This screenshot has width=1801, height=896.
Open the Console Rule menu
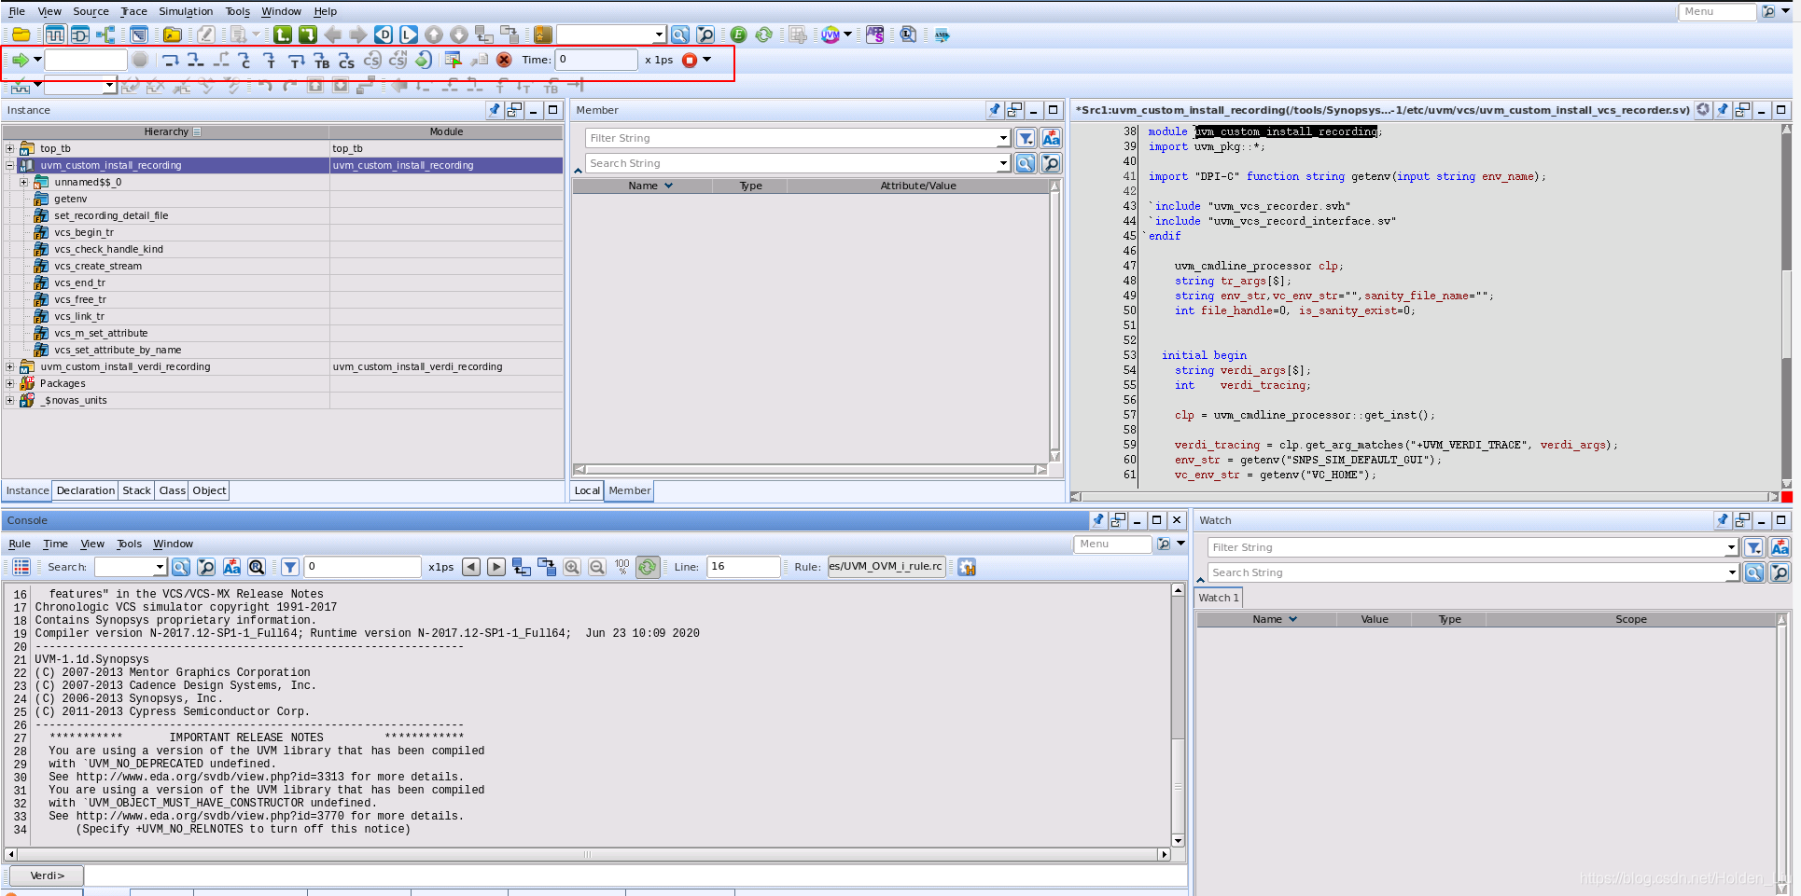pyautogui.click(x=20, y=544)
